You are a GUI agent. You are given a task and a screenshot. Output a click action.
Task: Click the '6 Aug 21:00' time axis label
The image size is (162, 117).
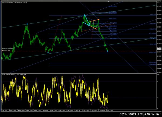pyautogui.click(x=12, y=111)
